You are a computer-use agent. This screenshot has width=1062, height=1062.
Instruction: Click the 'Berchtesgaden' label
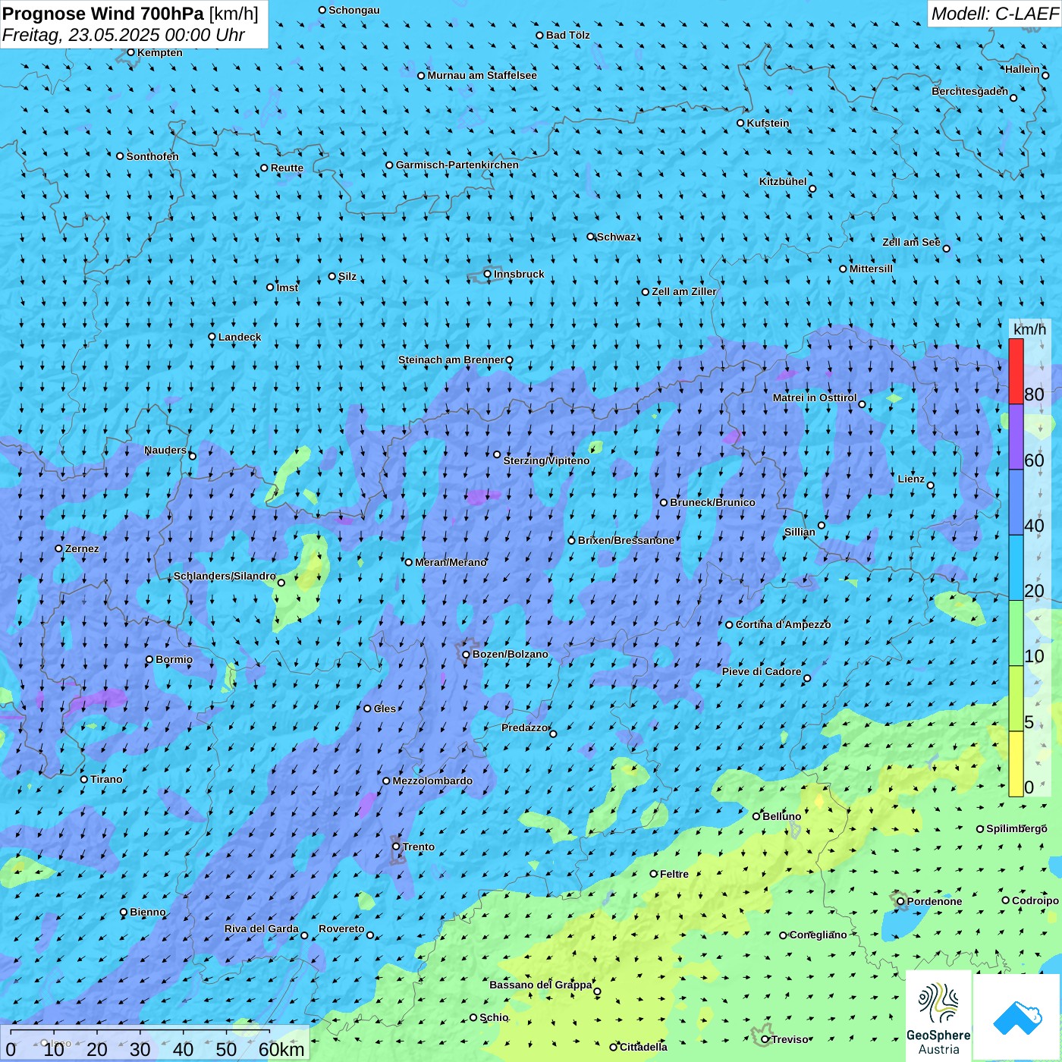(x=970, y=91)
